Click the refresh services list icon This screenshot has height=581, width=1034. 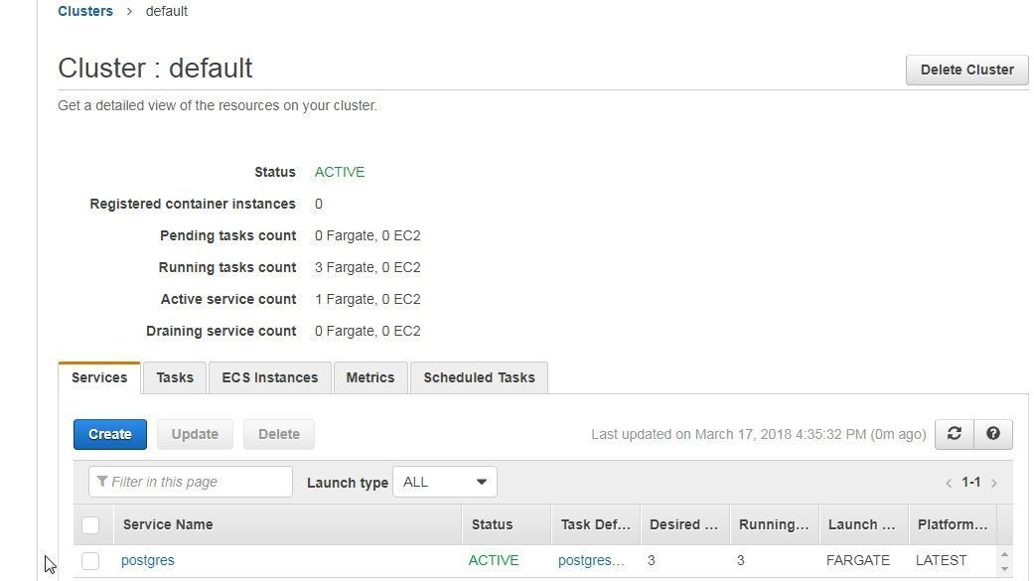pos(954,434)
